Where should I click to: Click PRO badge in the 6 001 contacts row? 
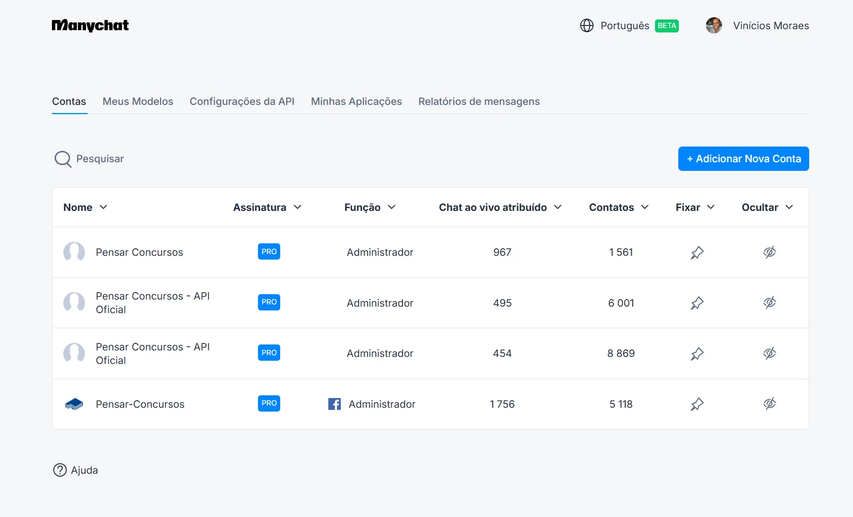(x=269, y=302)
